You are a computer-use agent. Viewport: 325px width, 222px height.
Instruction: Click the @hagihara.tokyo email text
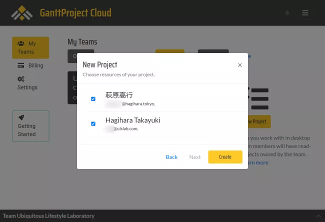(x=138, y=104)
